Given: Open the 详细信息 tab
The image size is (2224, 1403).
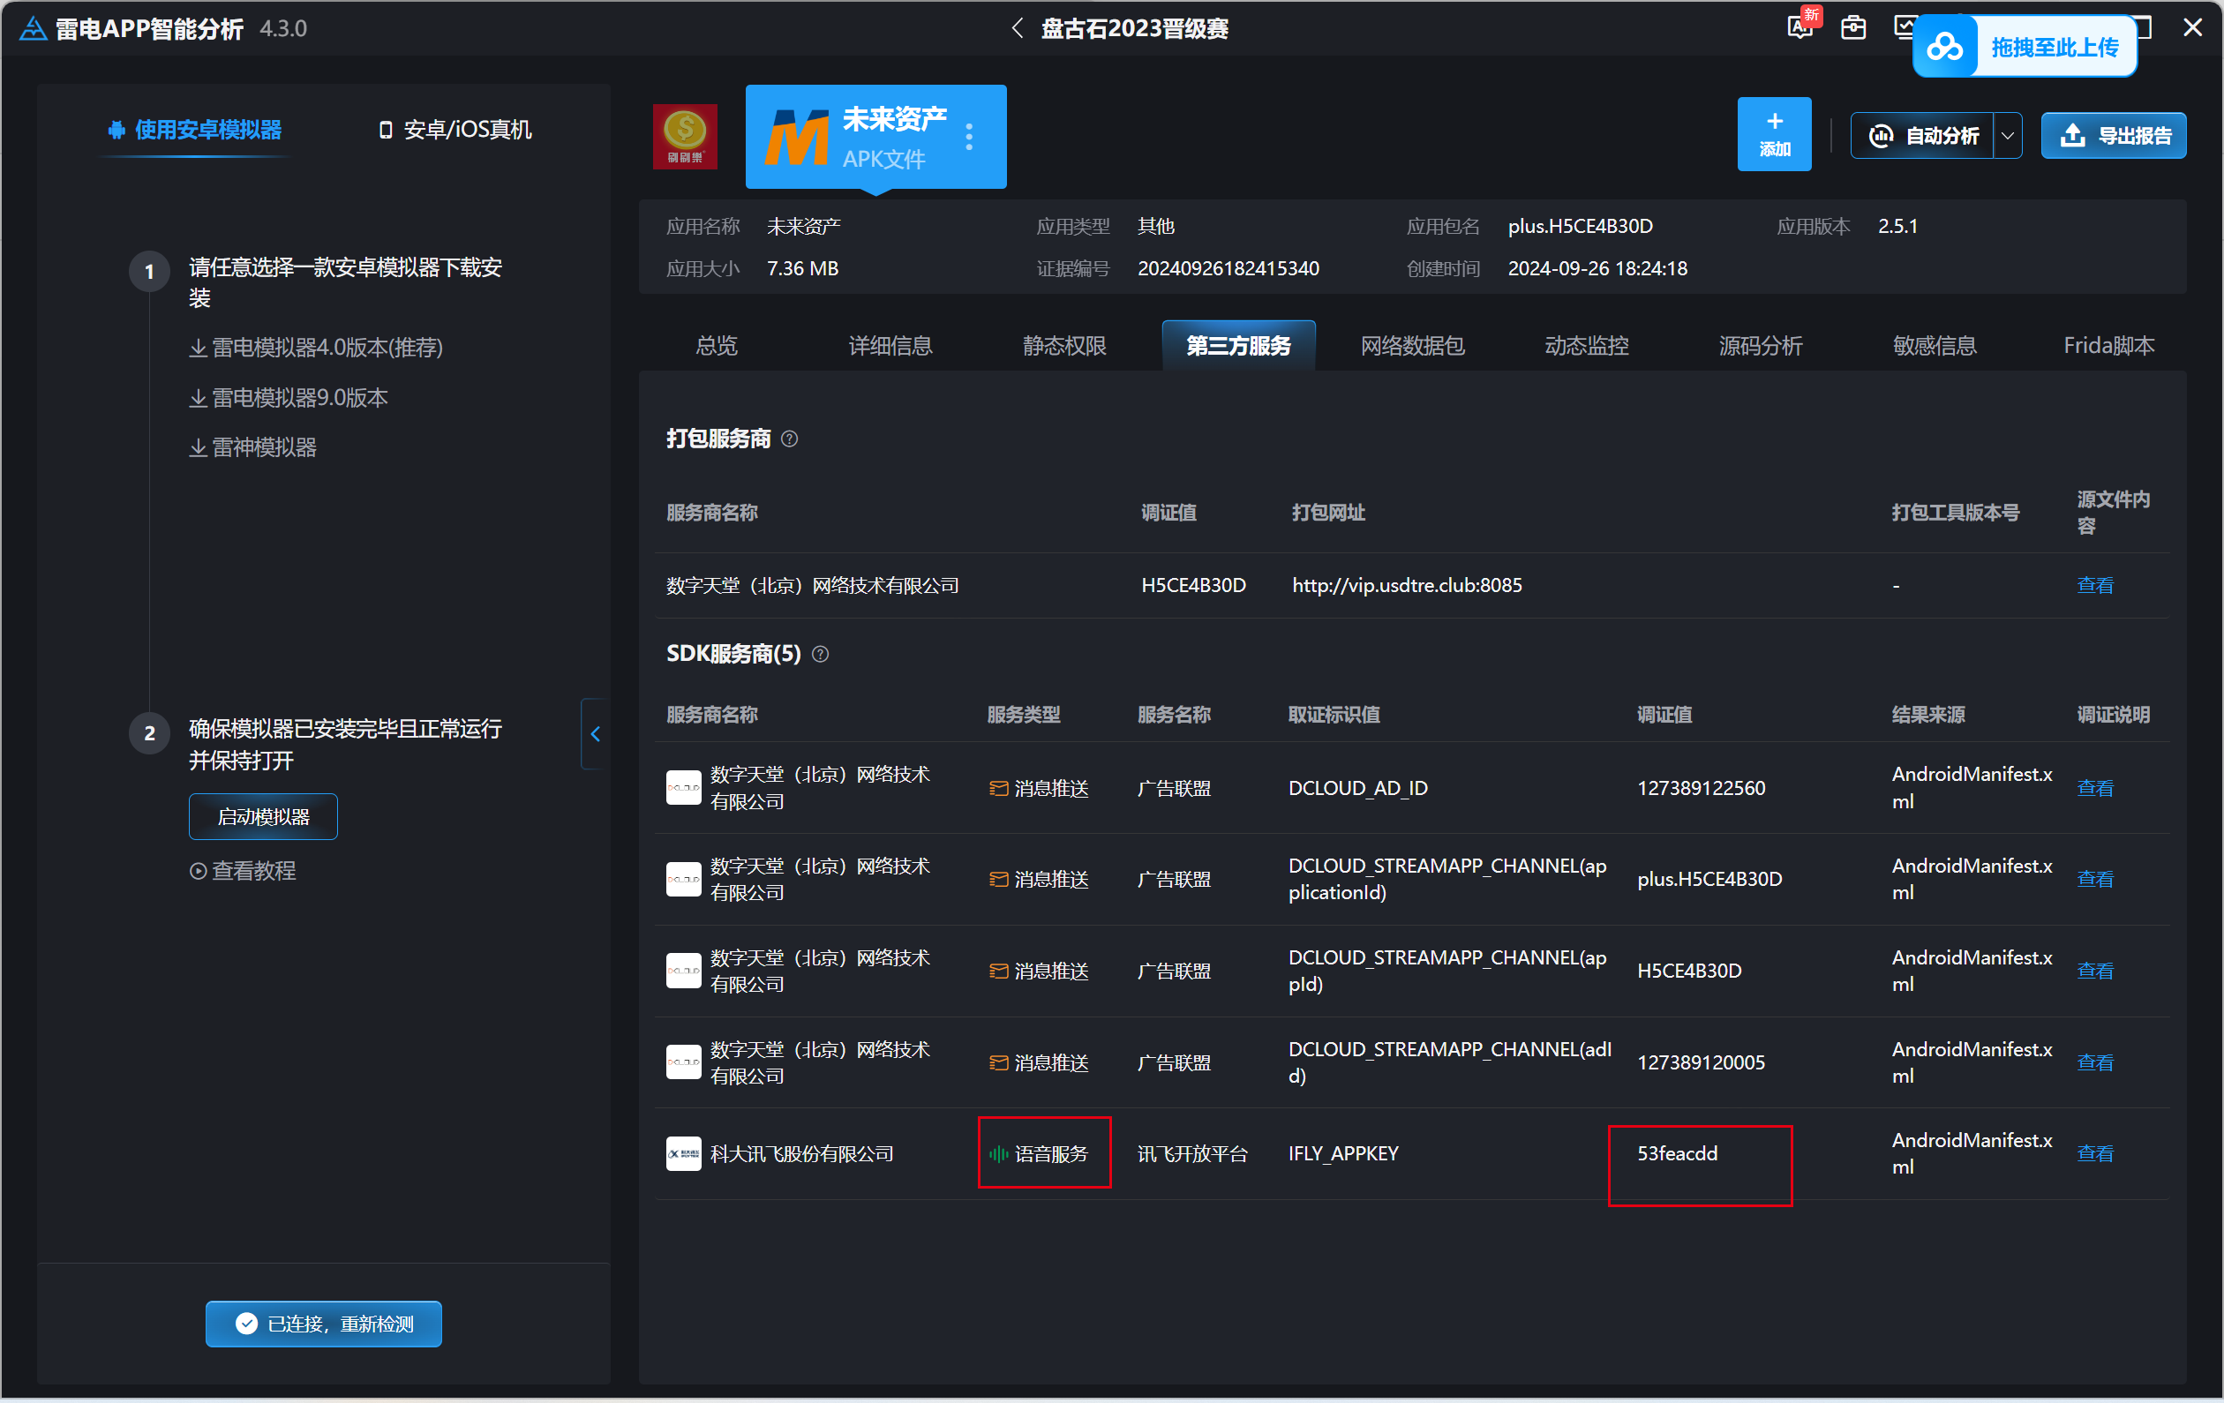Looking at the screenshot, I should coord(890,345).
